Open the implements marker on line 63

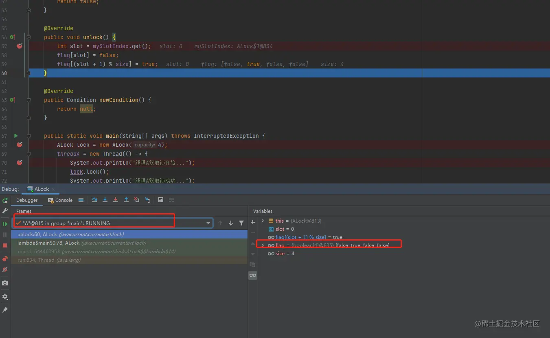click(12, 100)
